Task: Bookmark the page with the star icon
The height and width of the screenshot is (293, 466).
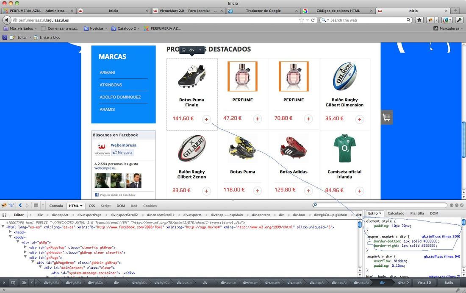Action: (x=302, y=20)
